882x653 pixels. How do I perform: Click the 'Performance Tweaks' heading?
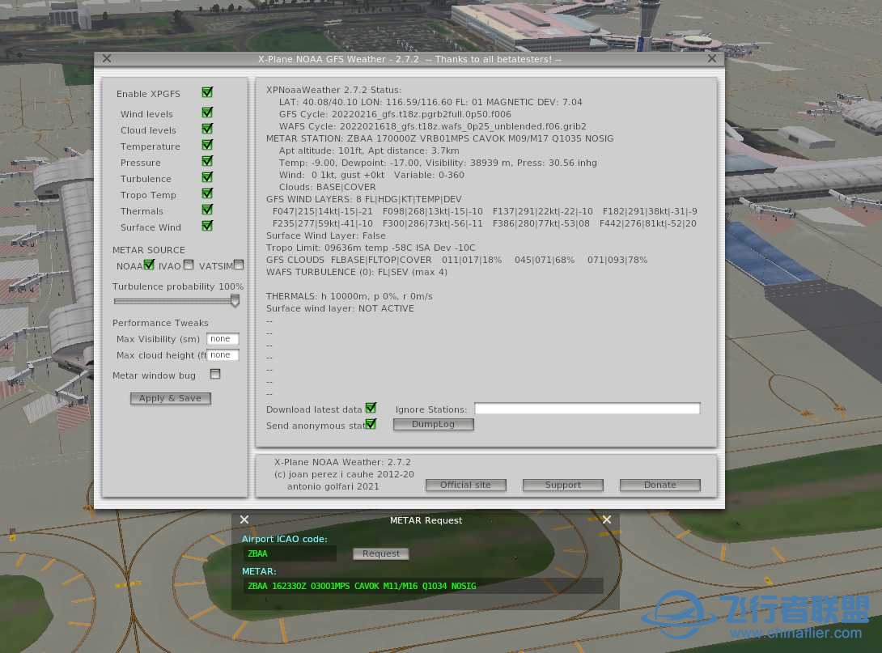point(160,323)
